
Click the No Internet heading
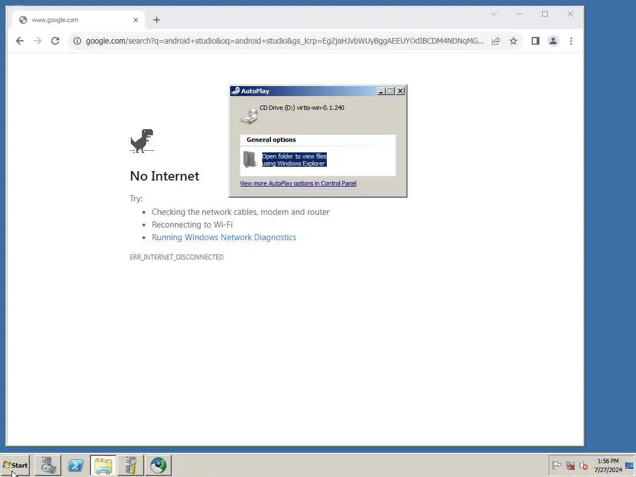click(x=165, y=176)
